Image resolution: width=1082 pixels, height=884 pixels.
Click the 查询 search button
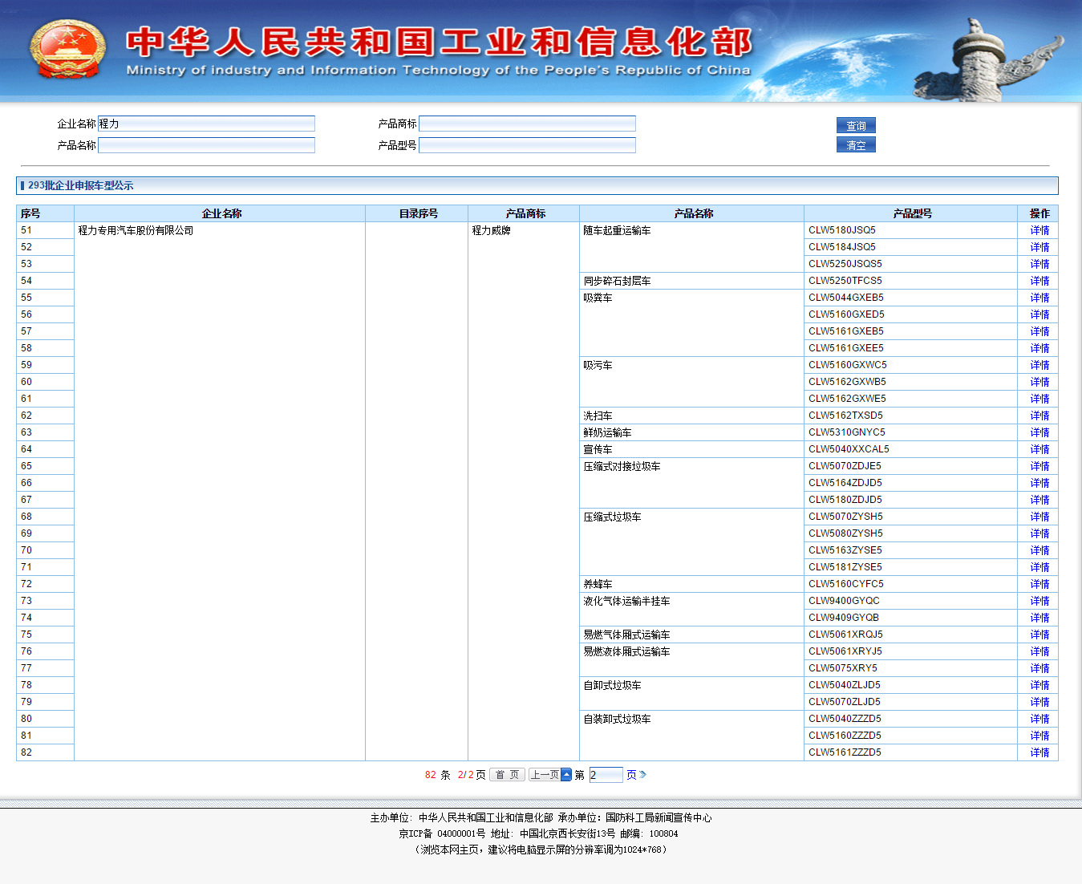coord(856,125)
